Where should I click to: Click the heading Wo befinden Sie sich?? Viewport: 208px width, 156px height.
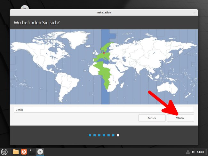(x=37, y=22)
